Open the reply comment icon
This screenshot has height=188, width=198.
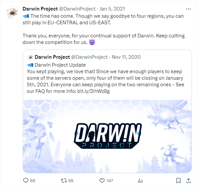[x=26, y=180]
